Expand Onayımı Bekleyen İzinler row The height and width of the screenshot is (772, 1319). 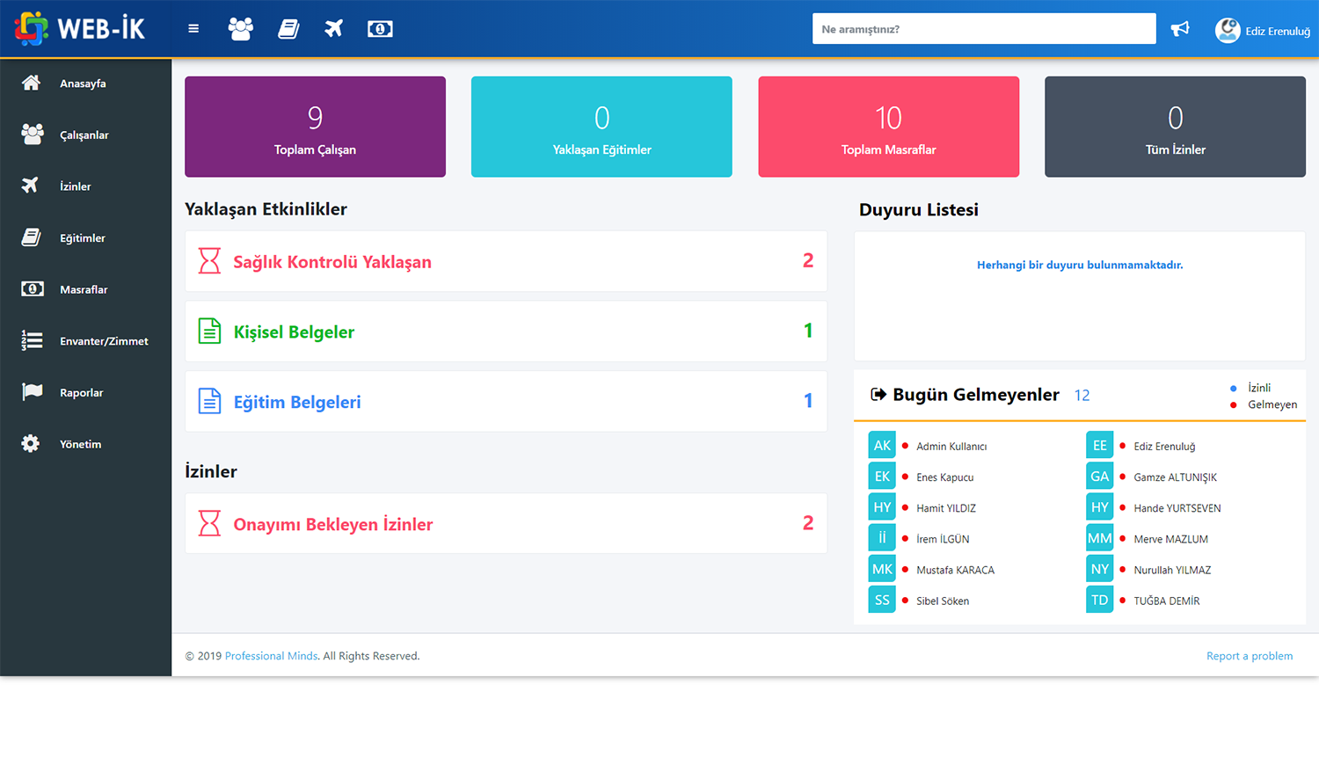pos(506,524)
